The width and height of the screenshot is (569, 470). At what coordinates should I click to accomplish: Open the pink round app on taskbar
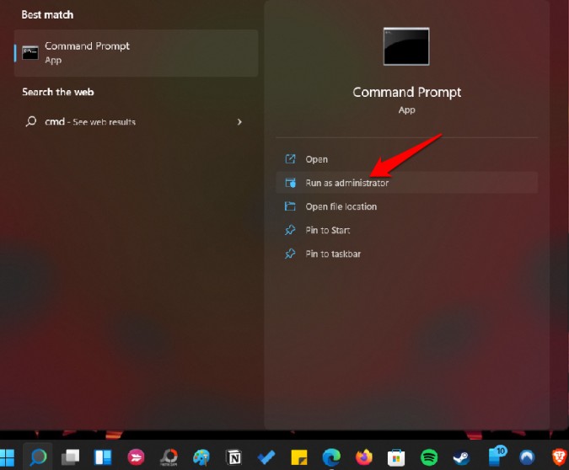136,457
